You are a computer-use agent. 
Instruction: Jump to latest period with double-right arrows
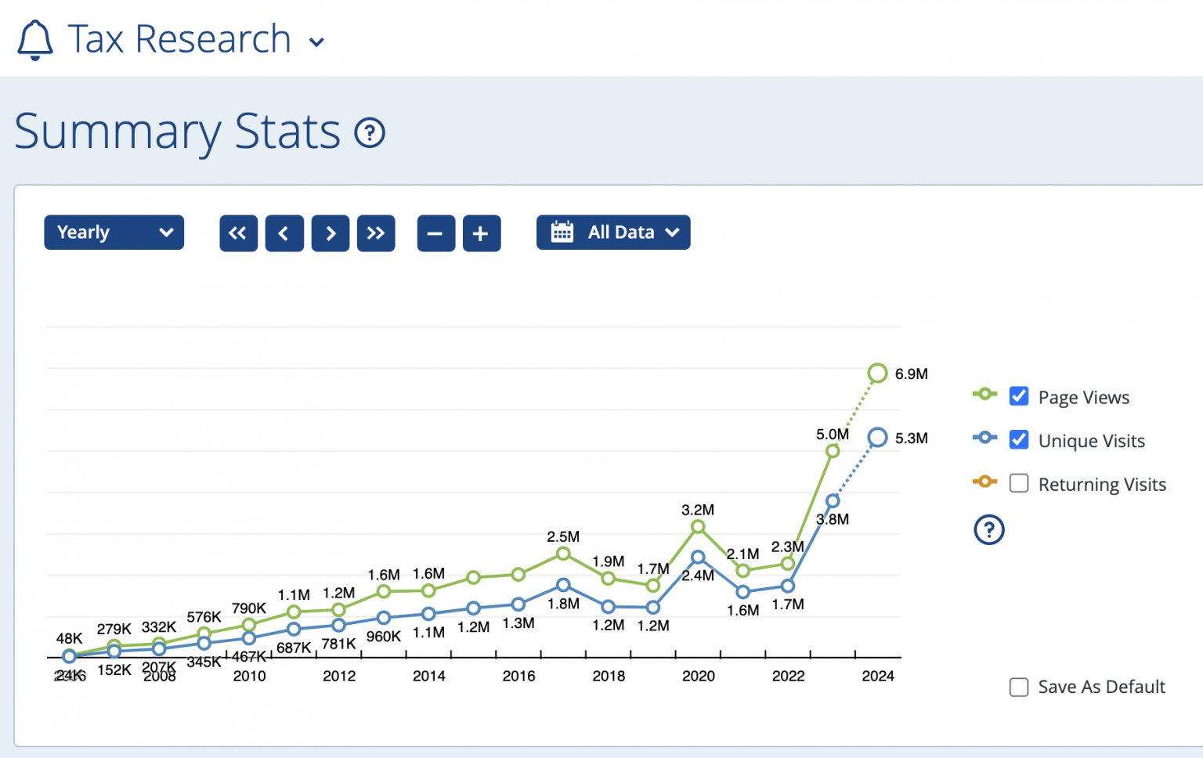tap(376, 233)
